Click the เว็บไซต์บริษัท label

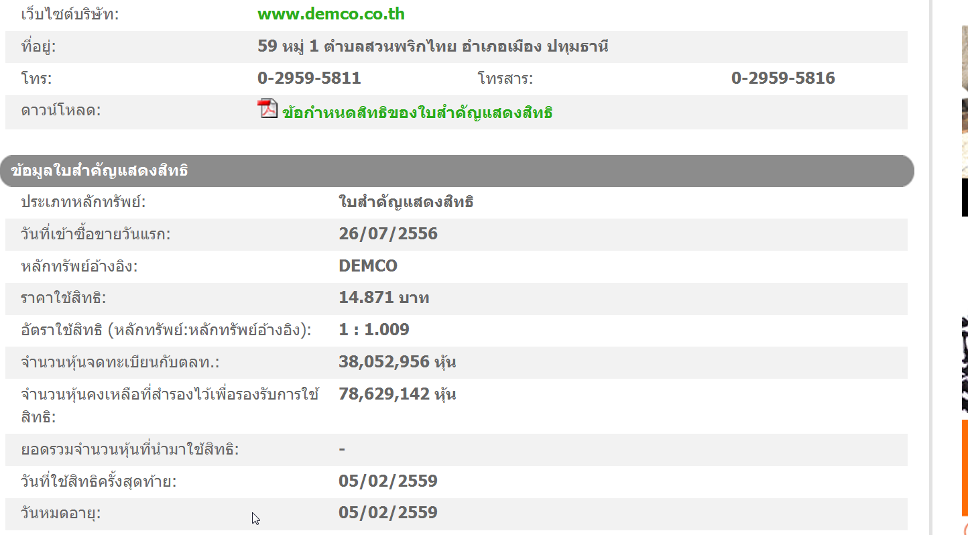tap(70, 14)
